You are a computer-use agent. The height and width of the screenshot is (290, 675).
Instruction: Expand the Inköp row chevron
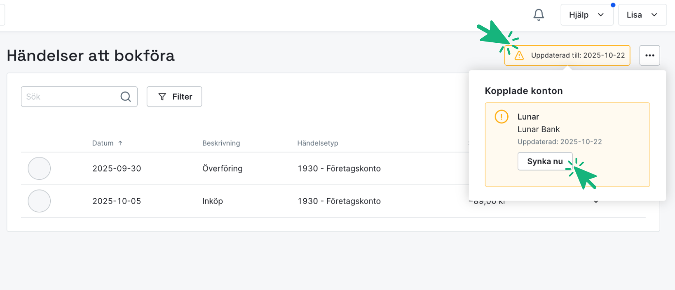tap(596, 202)
